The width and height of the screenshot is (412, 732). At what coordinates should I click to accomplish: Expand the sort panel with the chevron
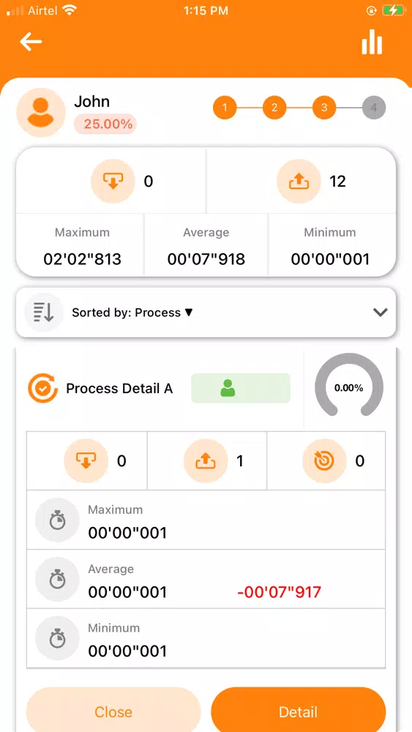381,313
